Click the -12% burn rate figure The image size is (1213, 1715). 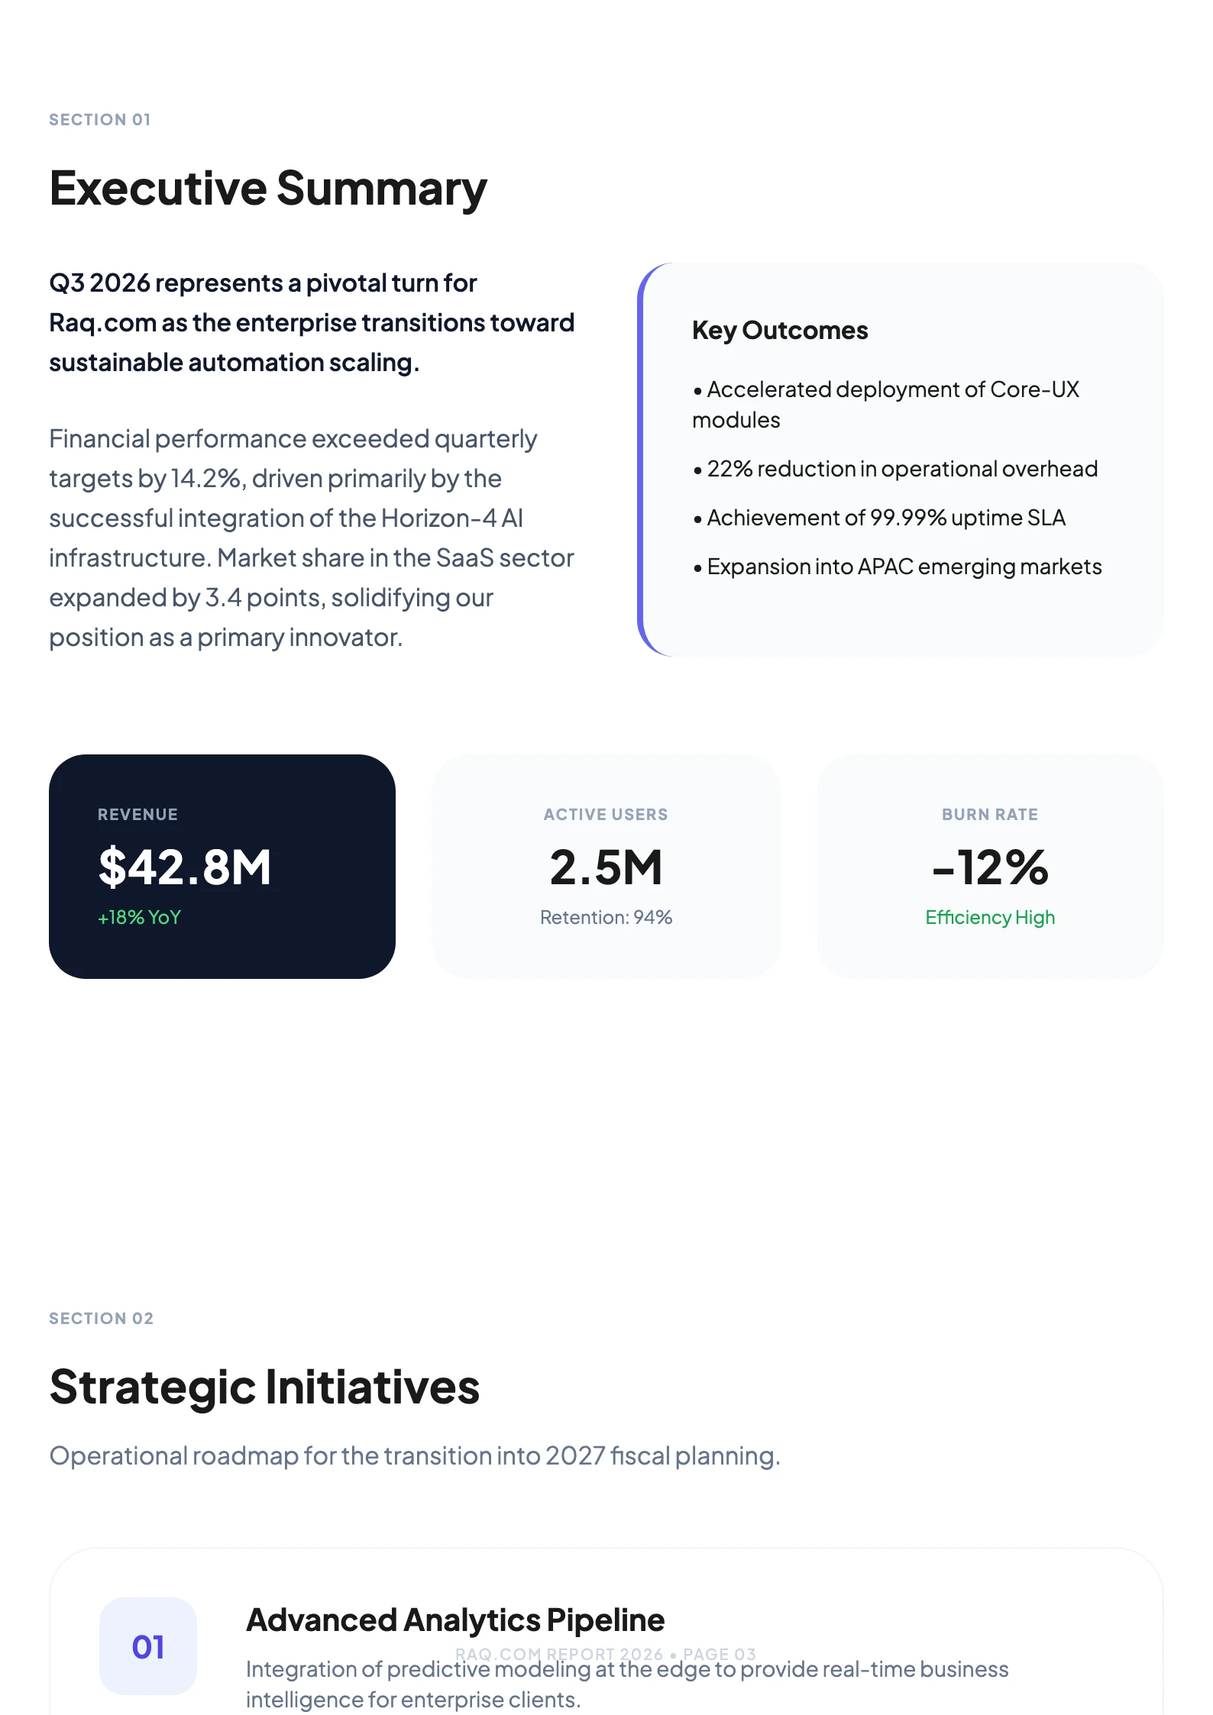[x=990, y=867]
